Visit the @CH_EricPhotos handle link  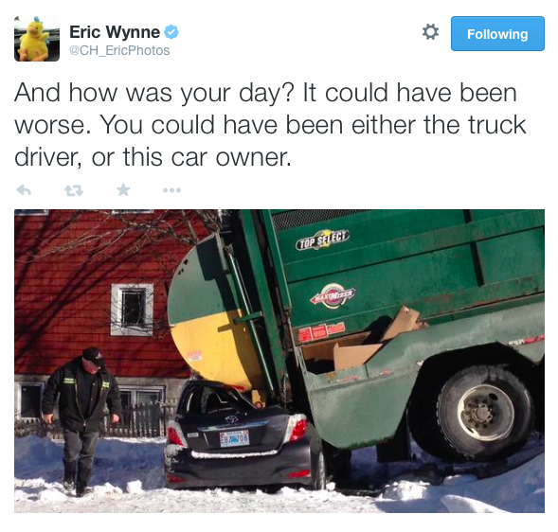[x=119, y=50]
